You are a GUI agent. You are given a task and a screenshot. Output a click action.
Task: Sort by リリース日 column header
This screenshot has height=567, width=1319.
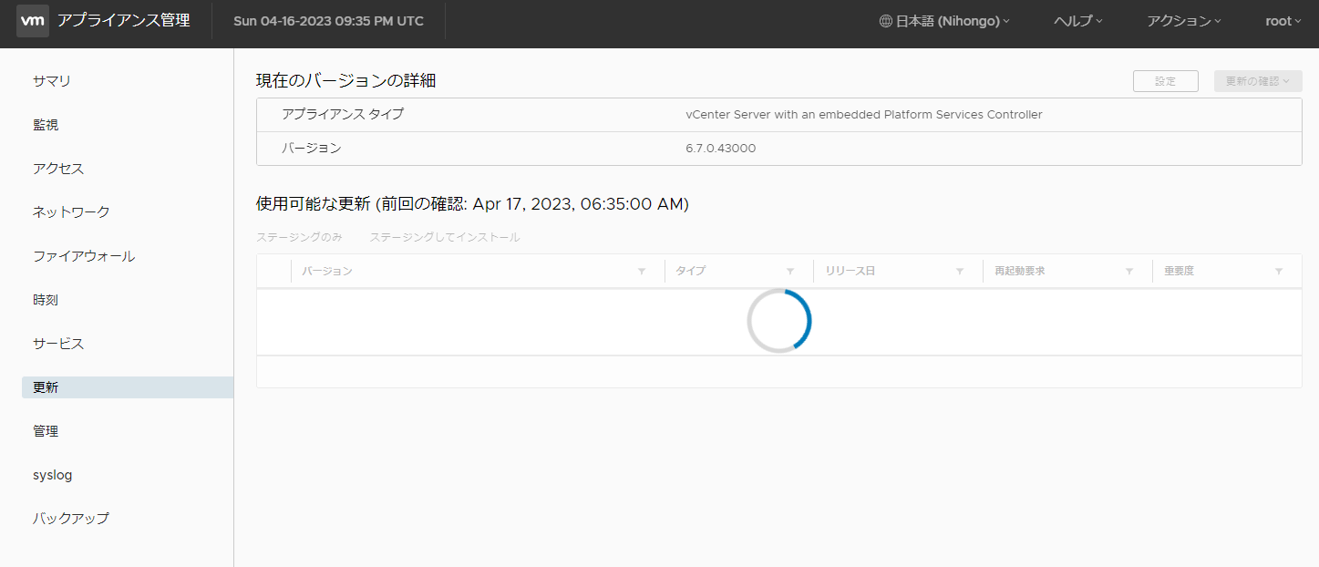click(x=850, y=272)
